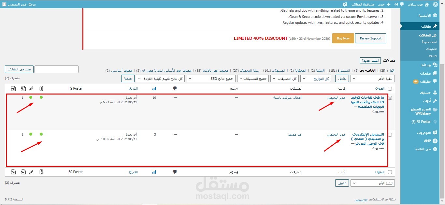The width and height of the screenshot is (445, 205).
Task: Click the Renew Support button
Action: [370, 38]
